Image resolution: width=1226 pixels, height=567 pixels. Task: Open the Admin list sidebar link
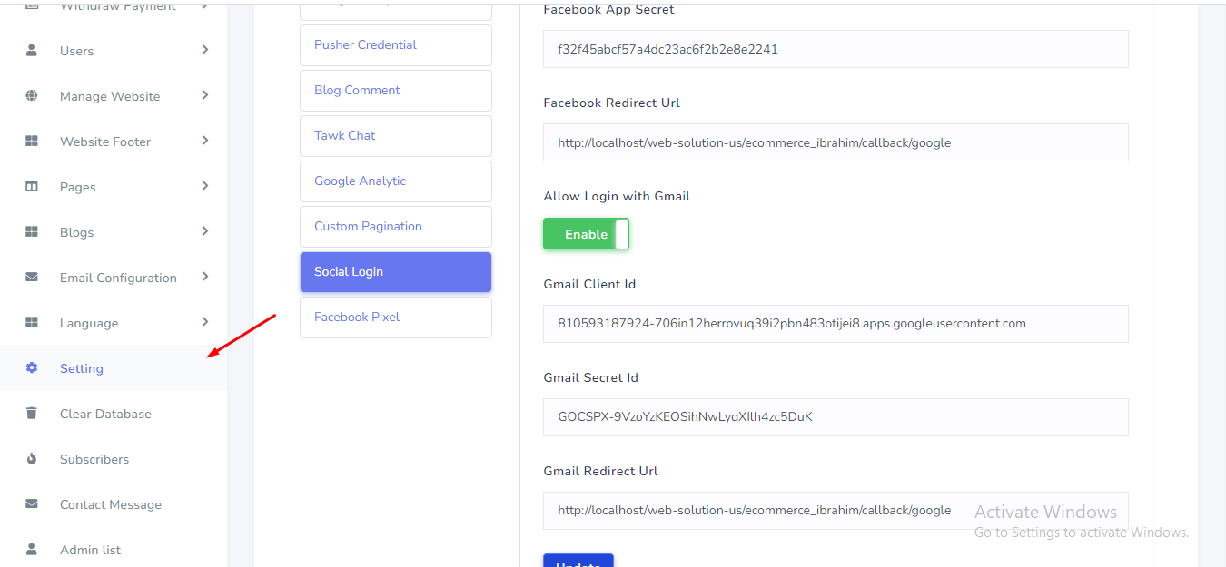(x=90, y=550)
